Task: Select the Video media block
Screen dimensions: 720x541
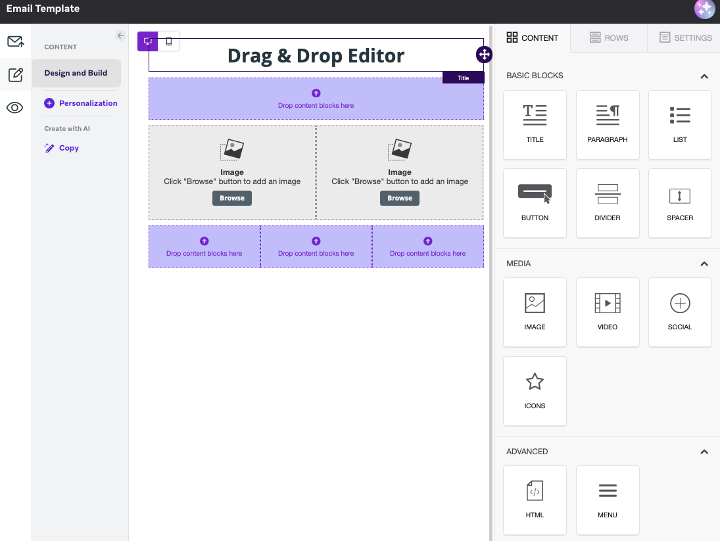Action: [x=607, y=312]
